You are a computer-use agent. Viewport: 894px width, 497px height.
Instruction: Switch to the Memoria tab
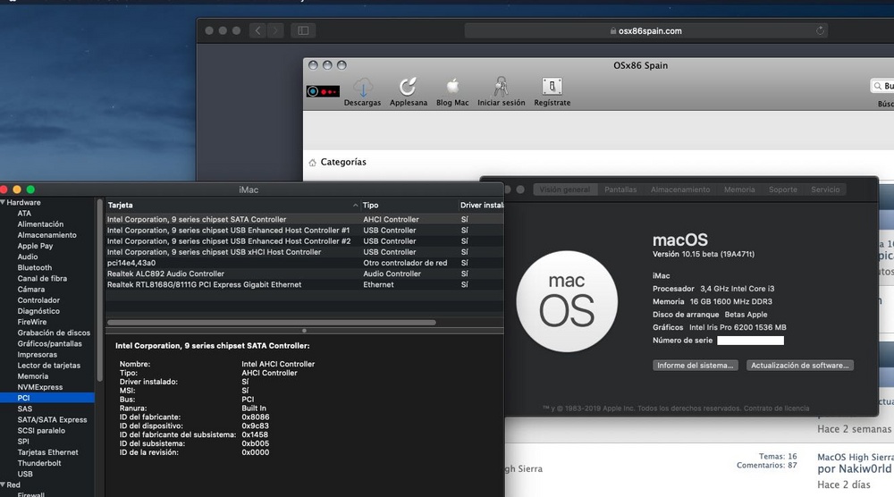coord(739,190)
